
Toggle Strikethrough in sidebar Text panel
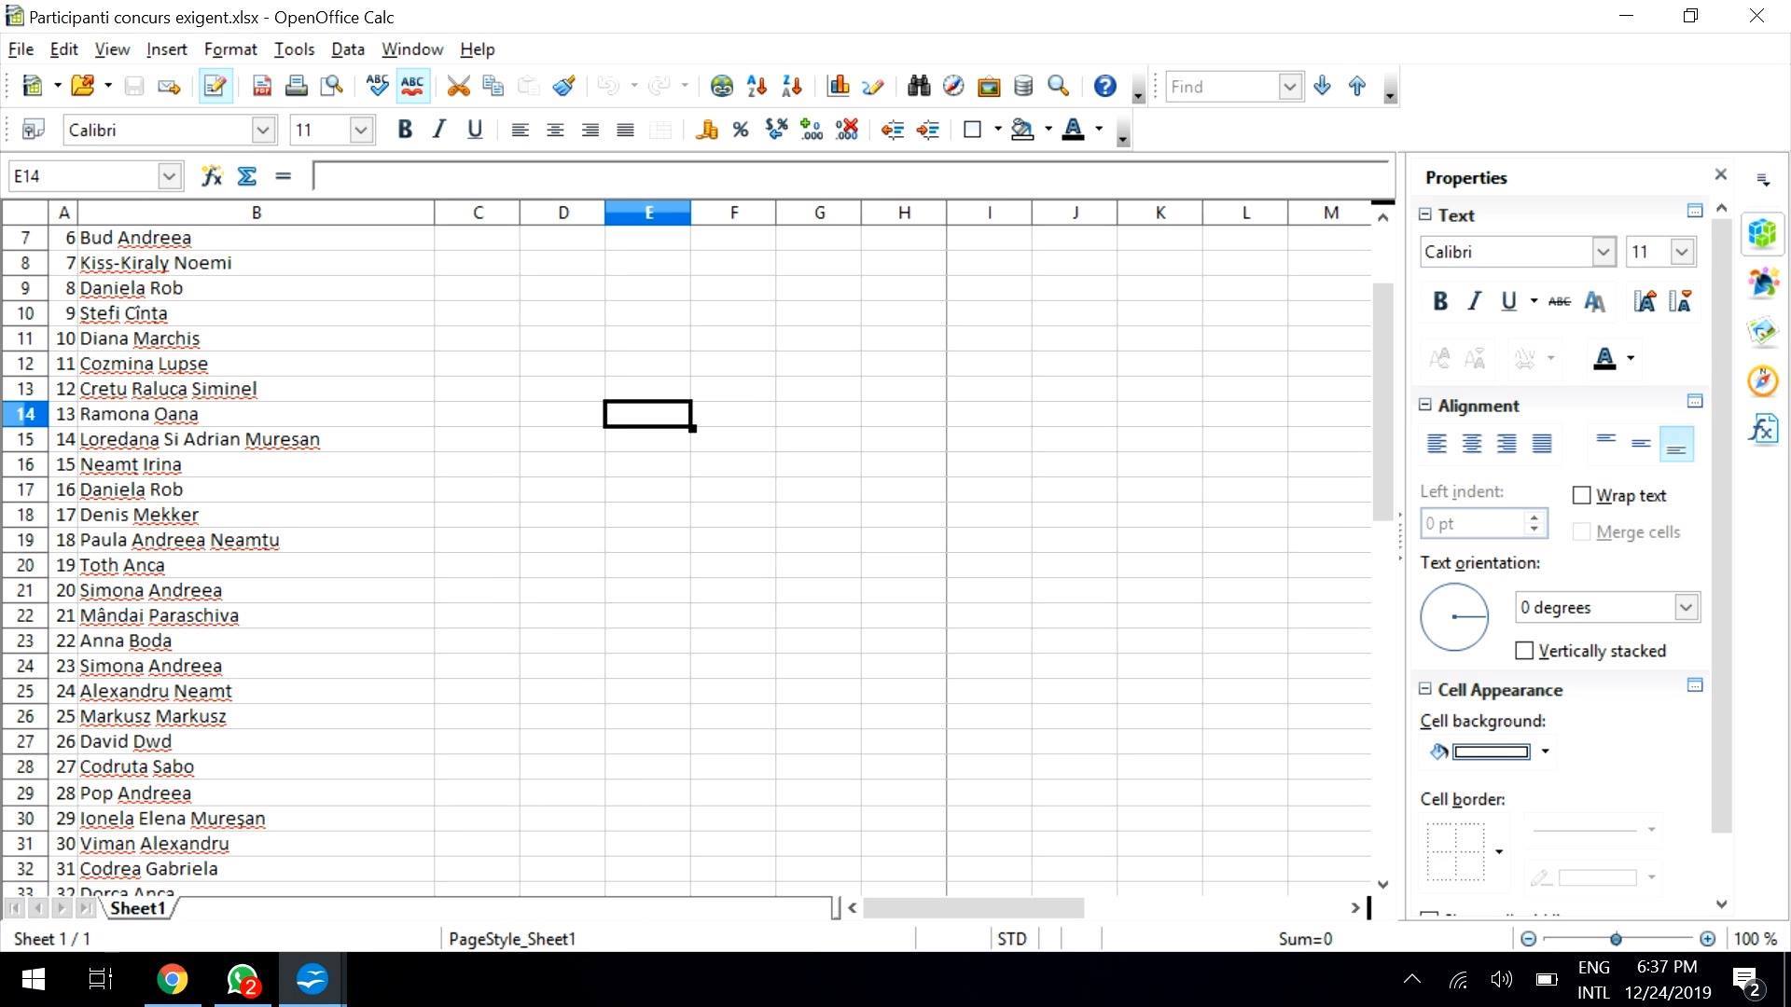pos(1560,302)
